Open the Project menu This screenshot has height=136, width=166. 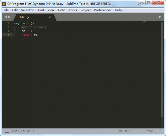pos(86,10)
